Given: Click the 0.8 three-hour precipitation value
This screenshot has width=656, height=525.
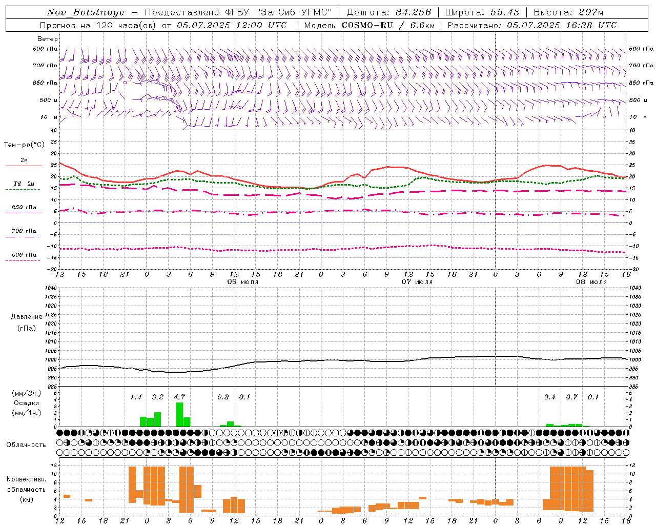Looking at the screenshot, I should tap(223, 397).
